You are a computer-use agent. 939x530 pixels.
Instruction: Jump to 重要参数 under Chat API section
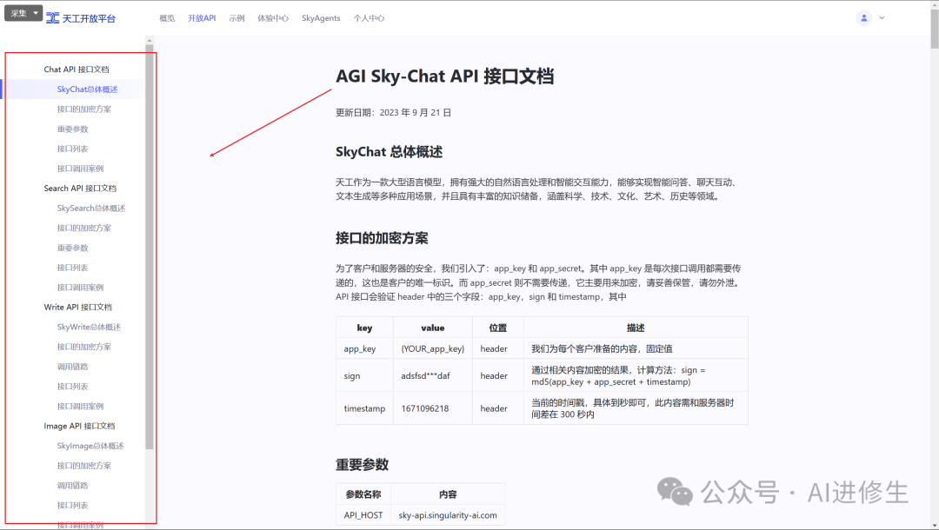(72, 129)
